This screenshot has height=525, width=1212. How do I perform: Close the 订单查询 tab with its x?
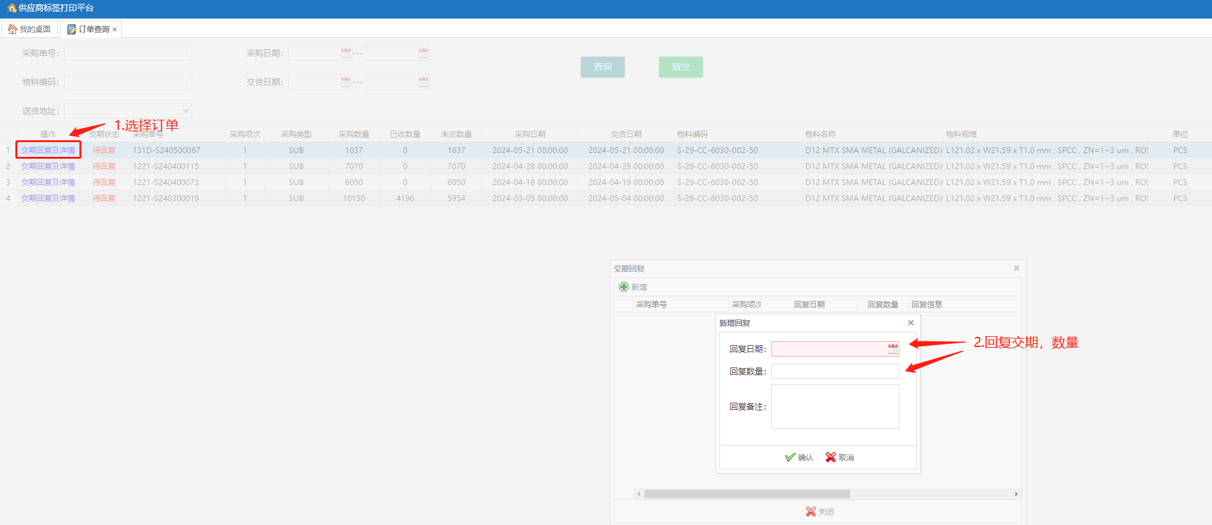coord(115,29)
